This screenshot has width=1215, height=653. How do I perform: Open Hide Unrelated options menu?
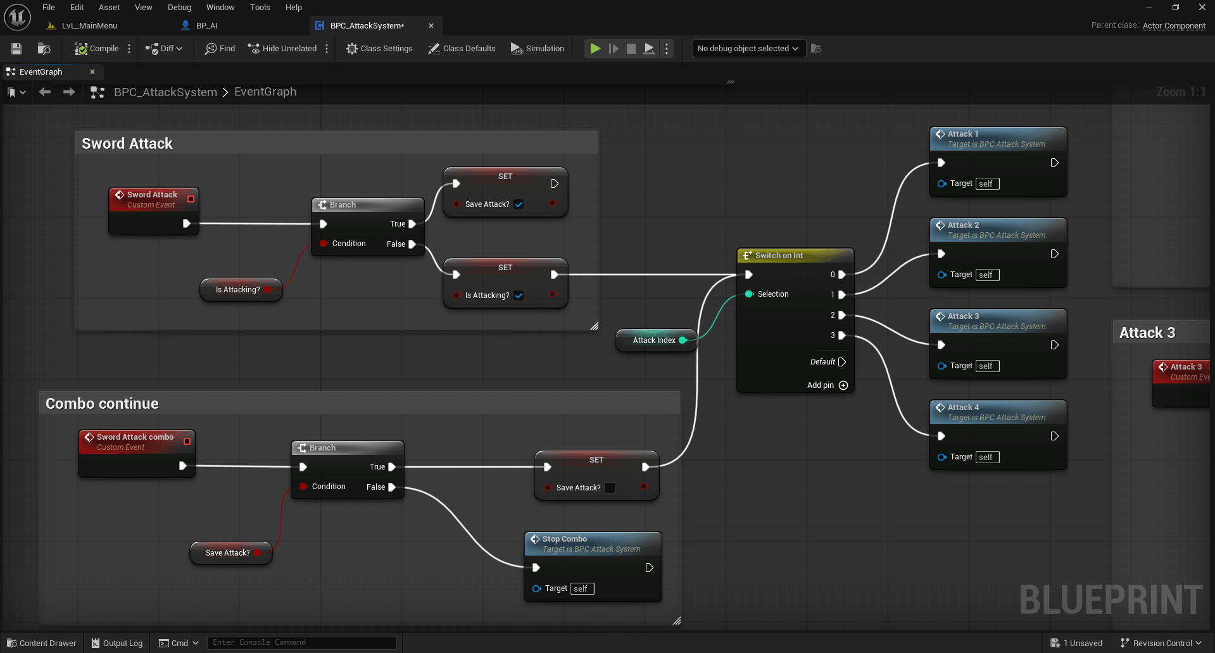click(327, 49)
